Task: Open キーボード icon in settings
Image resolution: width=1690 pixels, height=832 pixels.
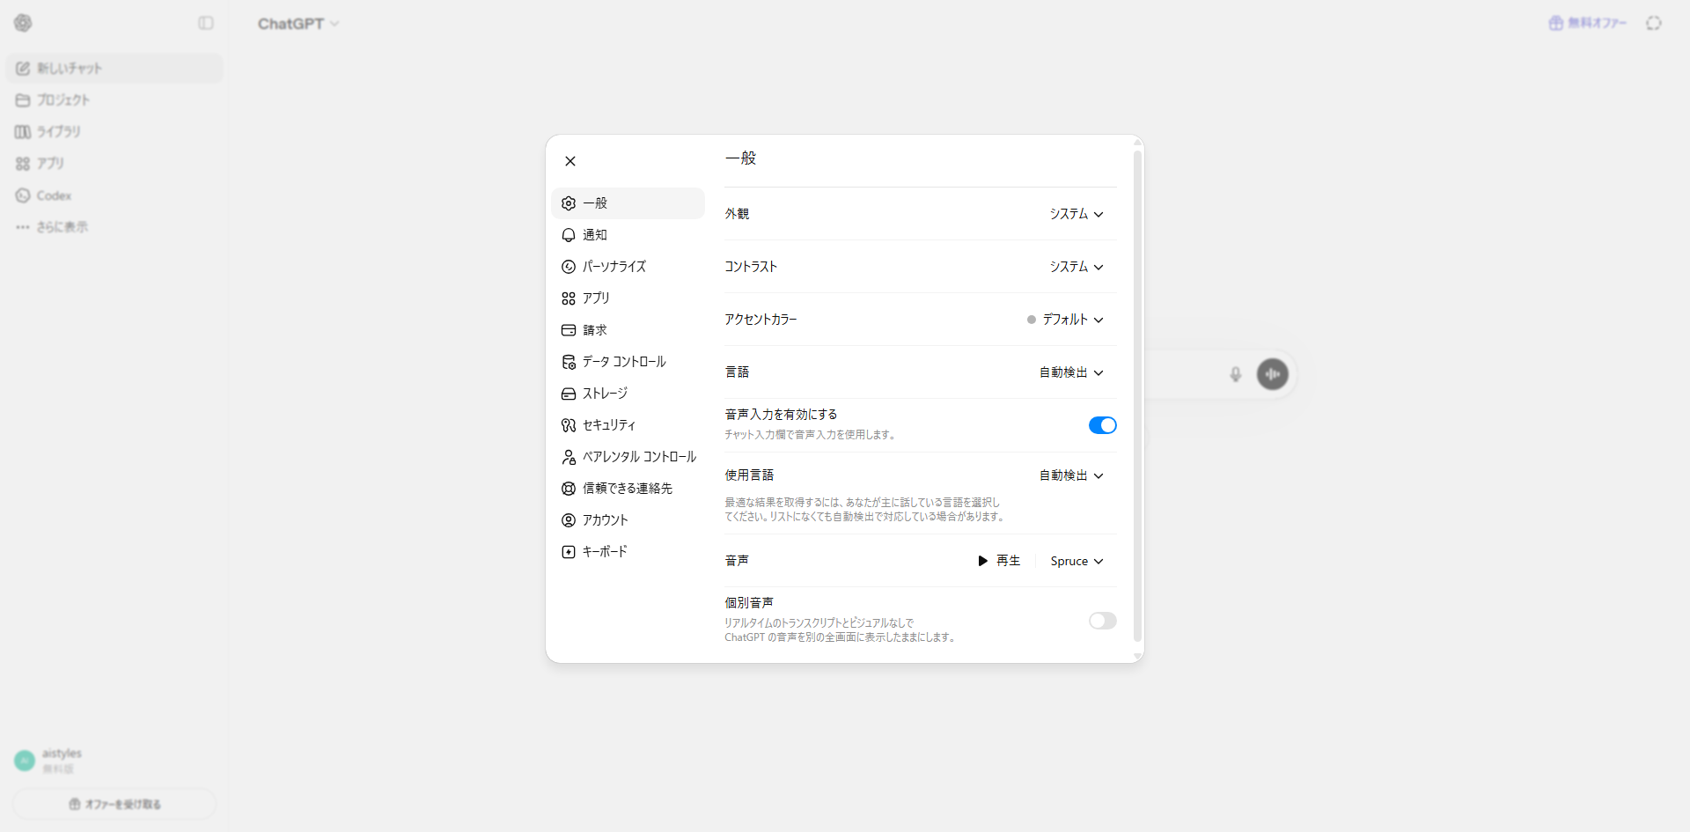Action: coord(569,552)
